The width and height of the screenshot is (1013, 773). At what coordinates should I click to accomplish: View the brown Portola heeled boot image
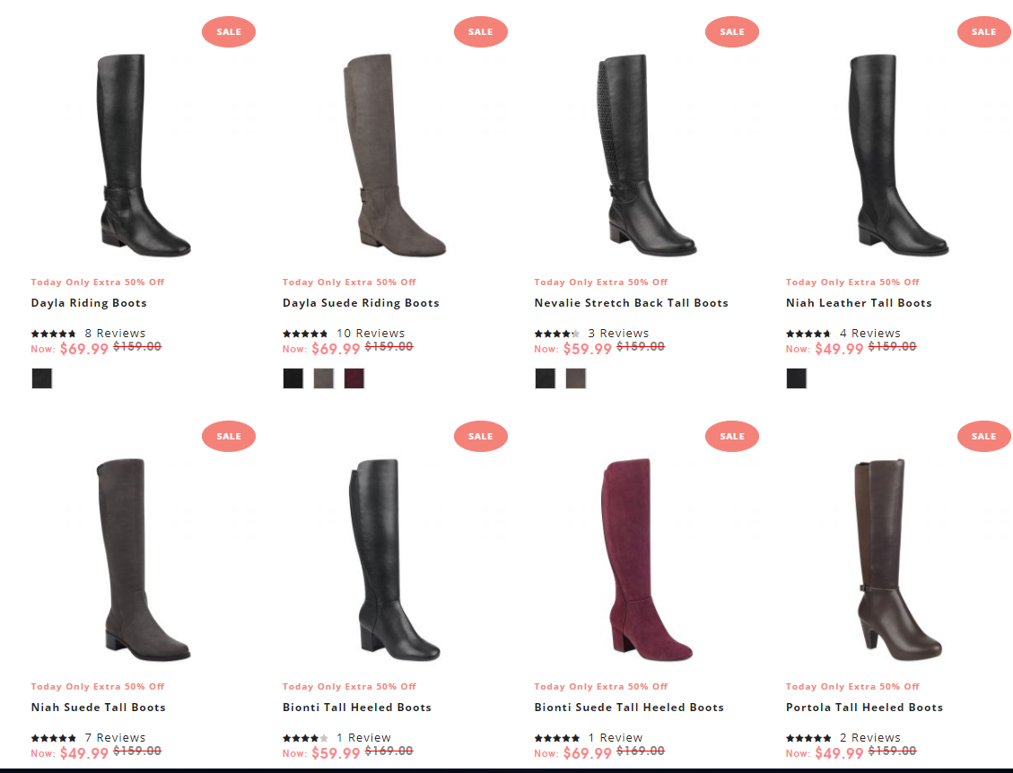(x=898, y=560)
